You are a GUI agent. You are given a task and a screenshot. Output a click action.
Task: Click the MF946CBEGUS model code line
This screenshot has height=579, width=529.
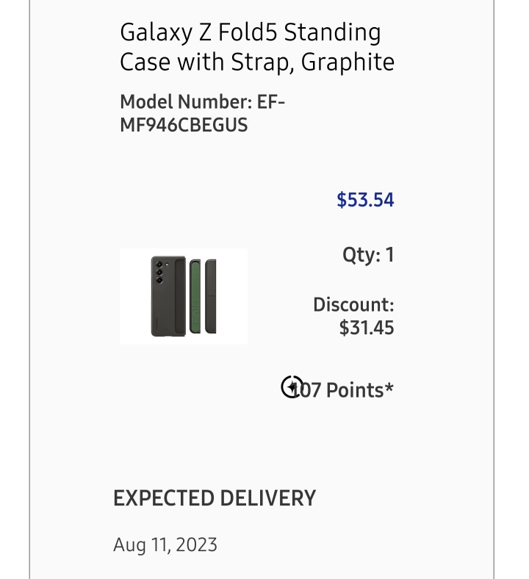click(184, 125)
